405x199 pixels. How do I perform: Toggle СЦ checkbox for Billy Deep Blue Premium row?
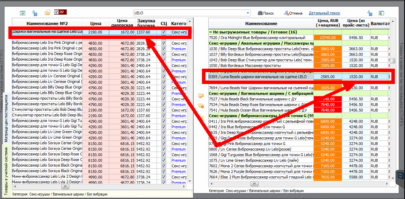[164, 93]
